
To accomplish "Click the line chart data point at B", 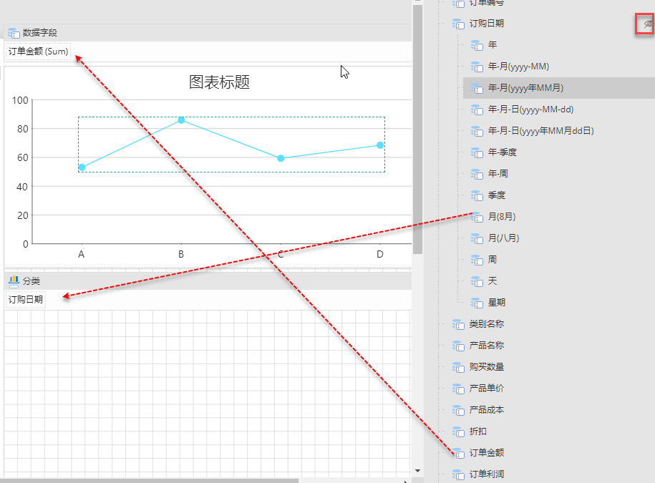I will pos(181,120).
